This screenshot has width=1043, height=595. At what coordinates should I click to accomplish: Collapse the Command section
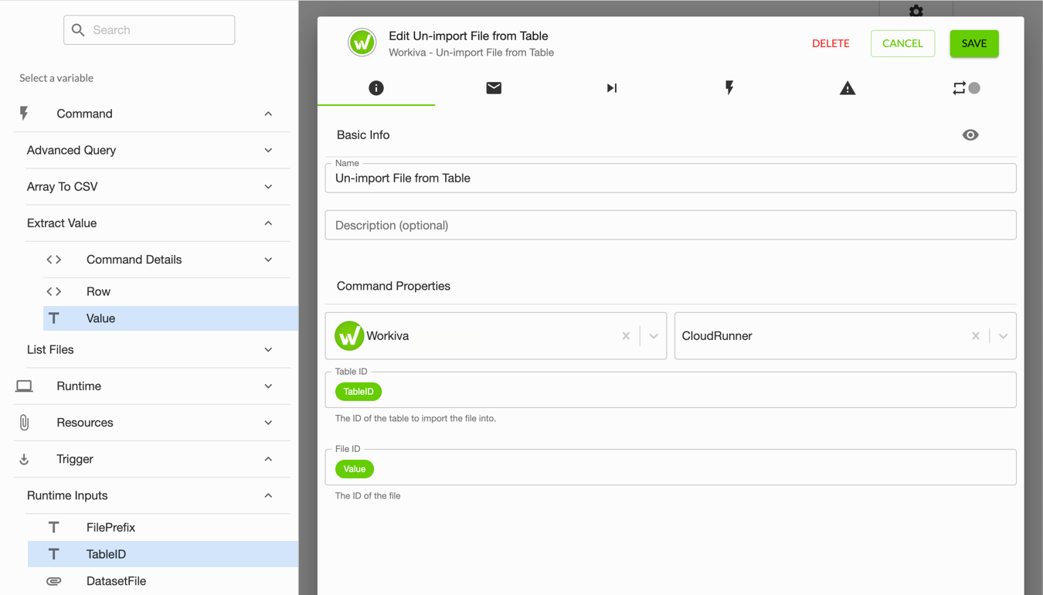(x=268, y=114)
